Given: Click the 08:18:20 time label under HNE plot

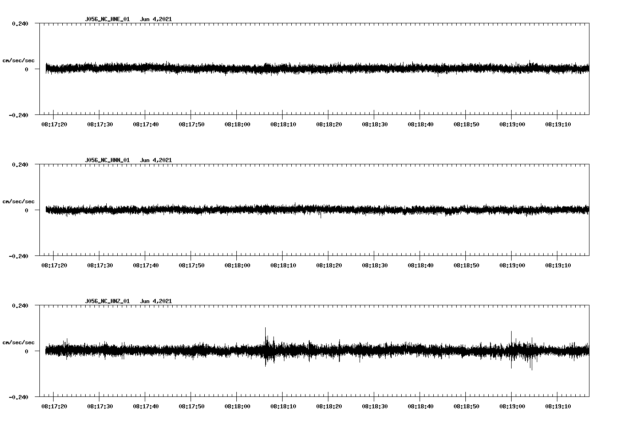Looking at the screenshot, I should click(329, 125).
